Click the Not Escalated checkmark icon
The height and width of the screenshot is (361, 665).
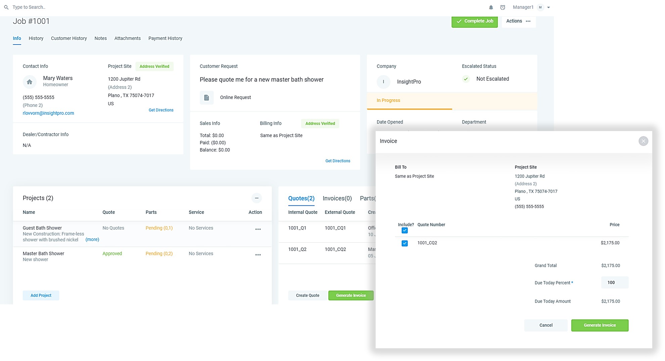pyautogui.click(x=466, y=79)
